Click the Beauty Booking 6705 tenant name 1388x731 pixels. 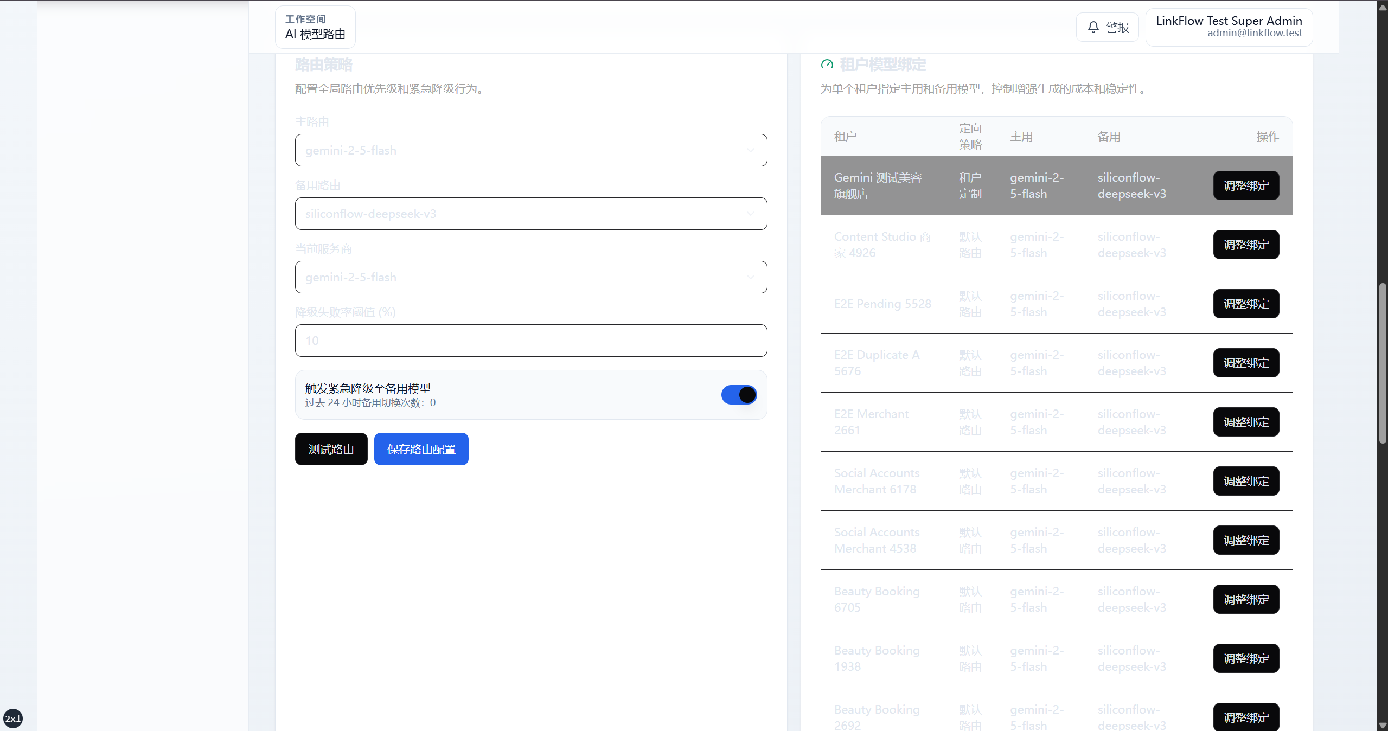877,599
